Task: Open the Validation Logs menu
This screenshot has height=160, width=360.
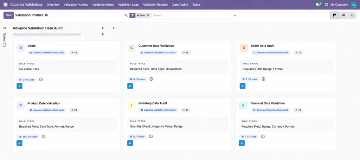Action: [128, 5]
